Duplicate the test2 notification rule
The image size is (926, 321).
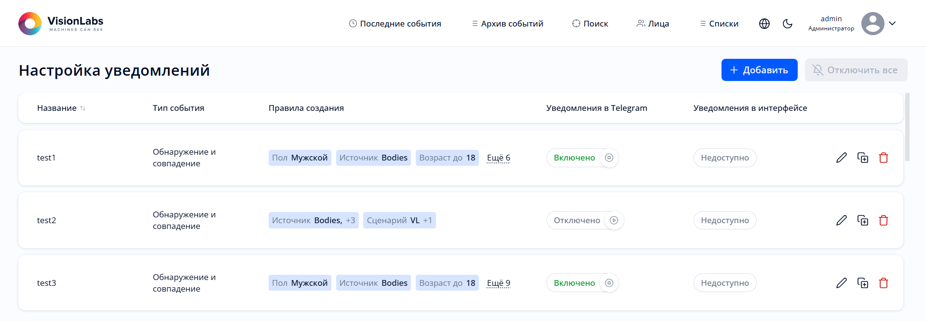863,220
